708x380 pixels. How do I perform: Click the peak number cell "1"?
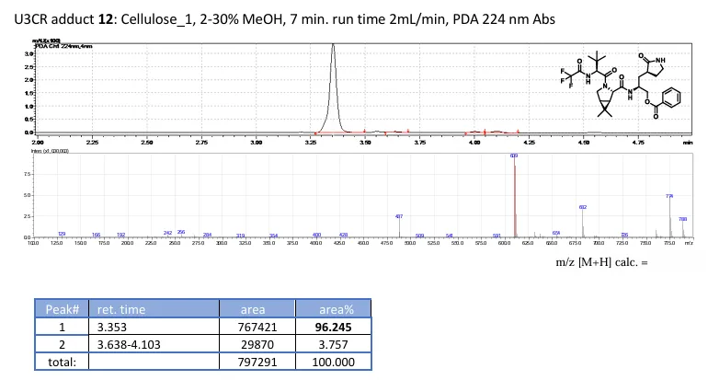click(x=62, y=327)
